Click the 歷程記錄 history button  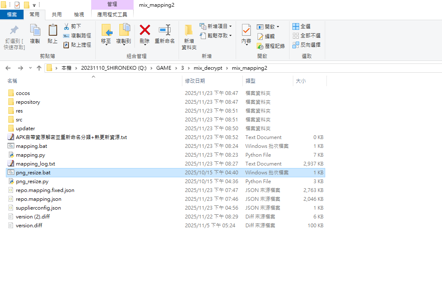271,46
